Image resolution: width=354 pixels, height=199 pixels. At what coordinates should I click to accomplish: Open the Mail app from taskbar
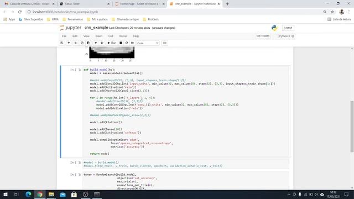(63, 194)
